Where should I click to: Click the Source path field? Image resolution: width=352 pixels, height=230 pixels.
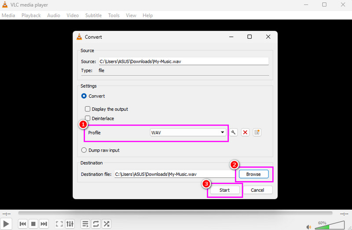coord(184,61)
